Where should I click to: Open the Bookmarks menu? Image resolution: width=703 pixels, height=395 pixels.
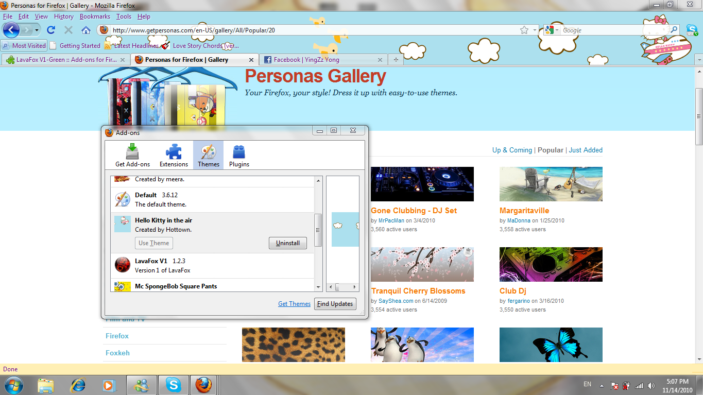(x=95, y=16)
